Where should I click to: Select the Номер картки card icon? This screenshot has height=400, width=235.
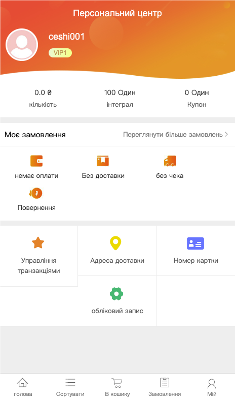coord(195,243)
